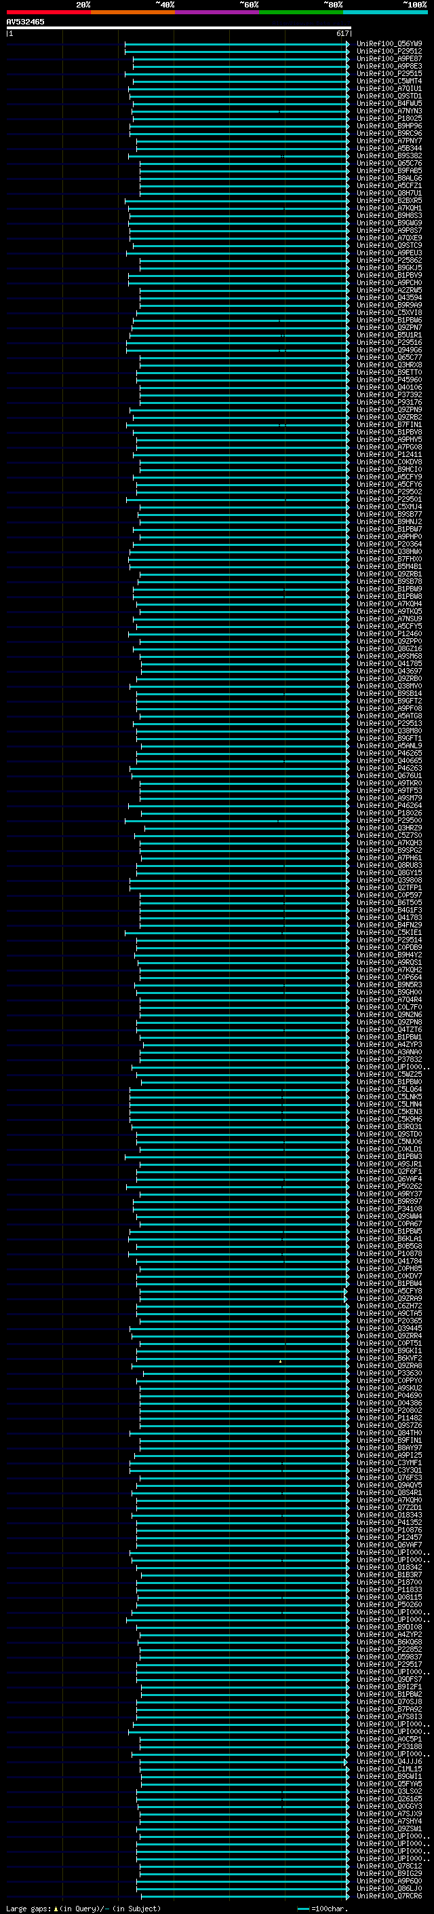Open hit UniRef100_P29512
The height and width of the screenshot is (1914, 434).
[x=389, y=52]
